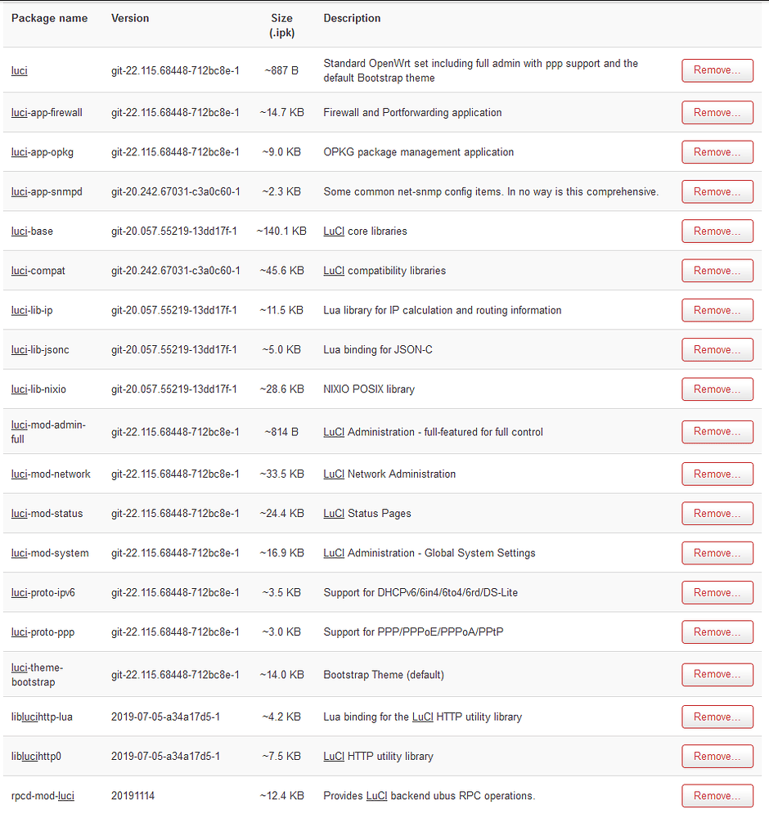Screen dimensions: 769x818
Task: Click the Package name column header
Action: tap(50, 18)
